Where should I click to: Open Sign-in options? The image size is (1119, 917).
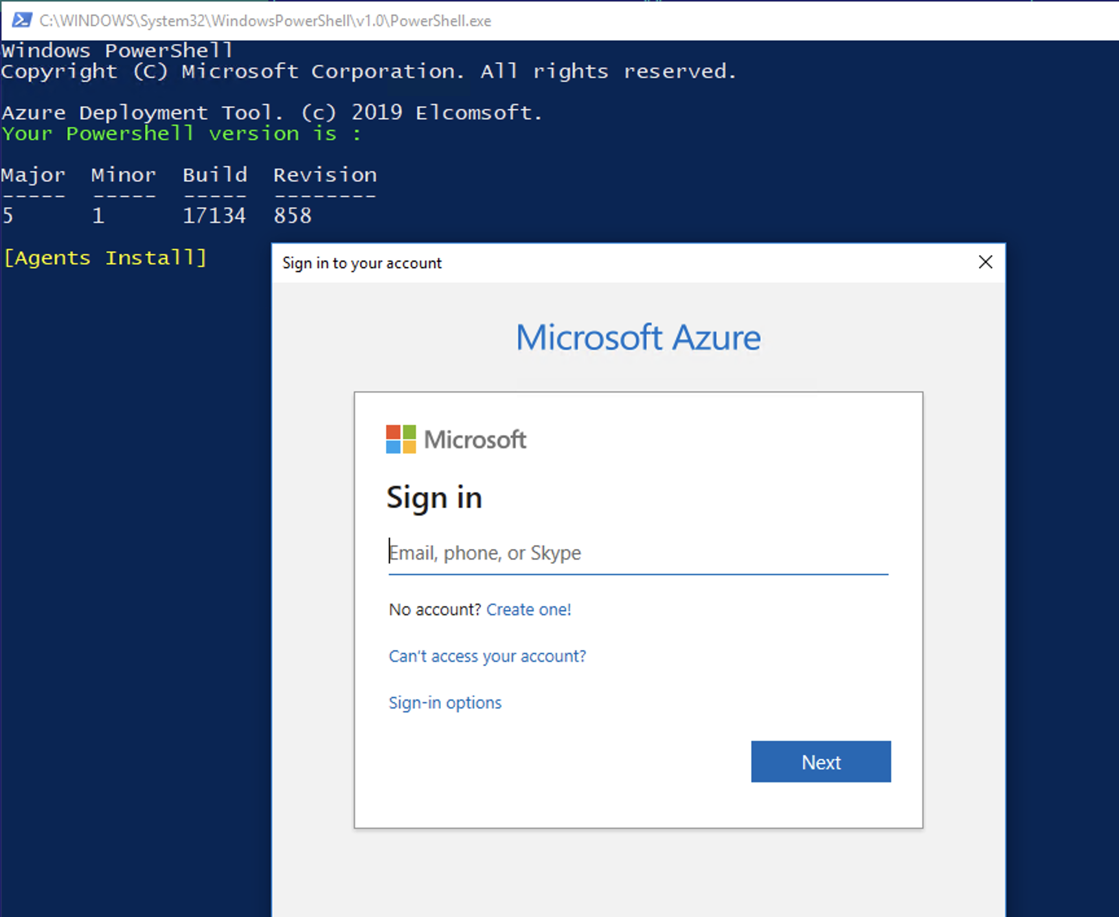coord(445,703)
